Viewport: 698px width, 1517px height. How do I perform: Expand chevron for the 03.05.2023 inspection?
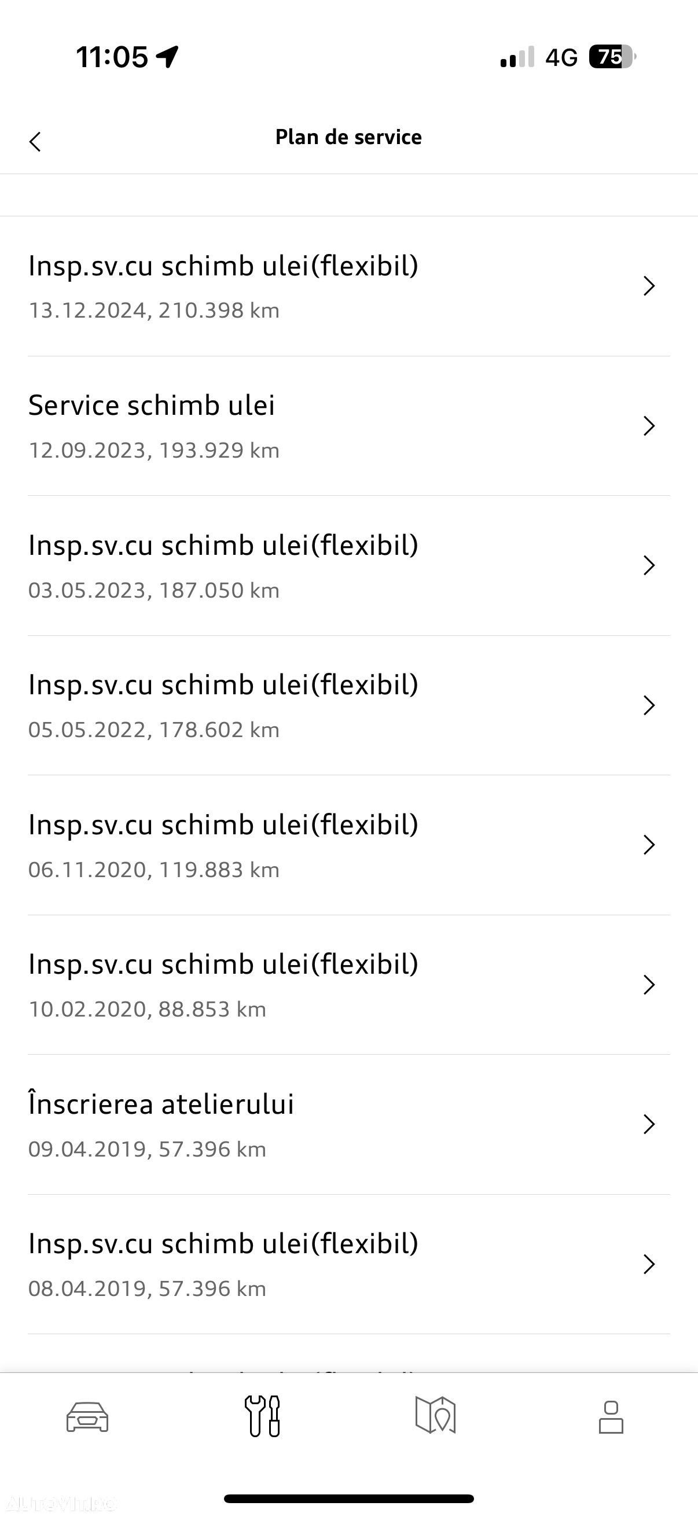point(649,565)
